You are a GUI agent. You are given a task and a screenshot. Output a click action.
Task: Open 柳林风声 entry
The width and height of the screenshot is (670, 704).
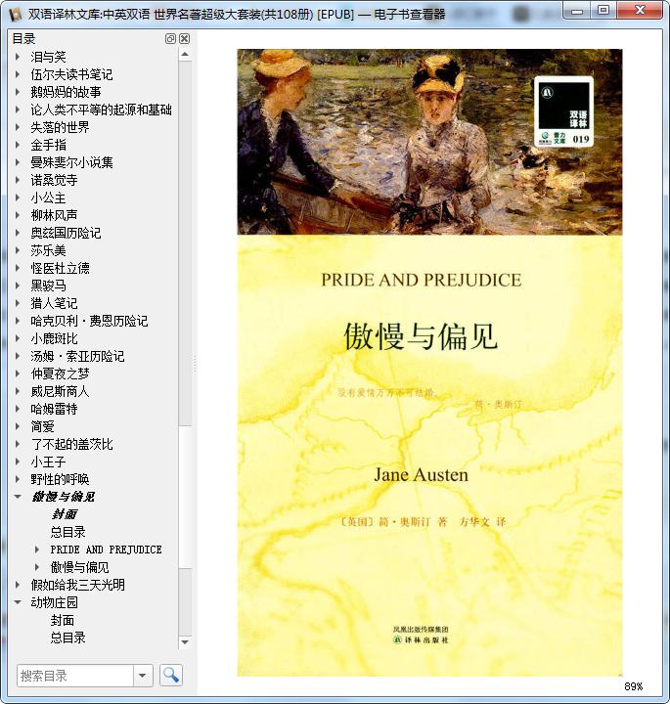(54, 215)
